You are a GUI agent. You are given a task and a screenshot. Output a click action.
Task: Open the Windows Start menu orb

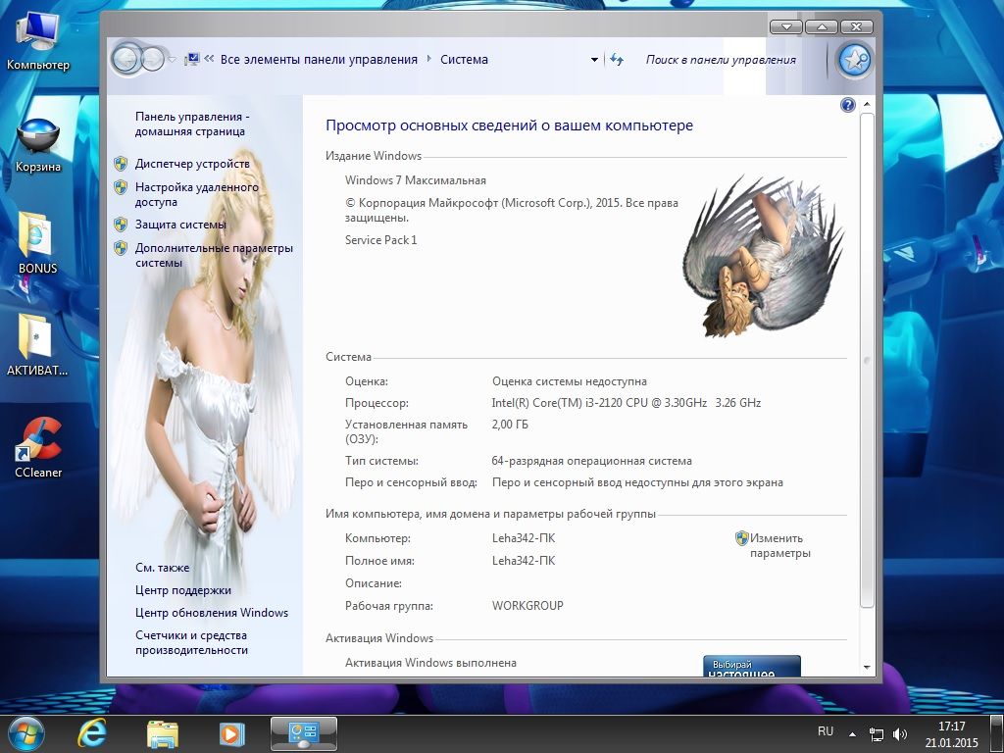pos(25,733)
